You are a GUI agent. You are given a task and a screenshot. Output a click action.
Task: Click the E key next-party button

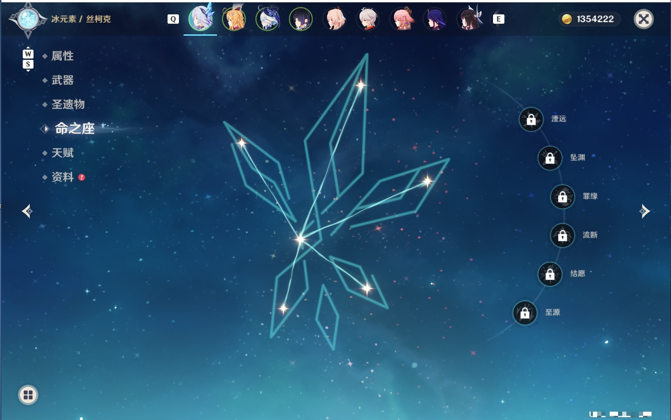tap(499, 19)
